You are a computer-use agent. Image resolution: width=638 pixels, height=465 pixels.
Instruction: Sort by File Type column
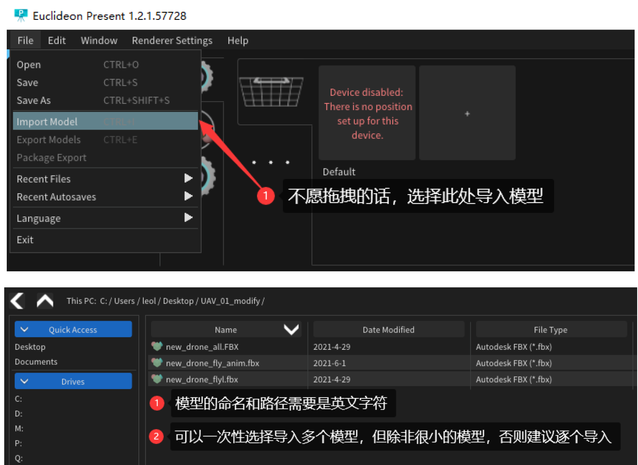(x=551, y=330)
